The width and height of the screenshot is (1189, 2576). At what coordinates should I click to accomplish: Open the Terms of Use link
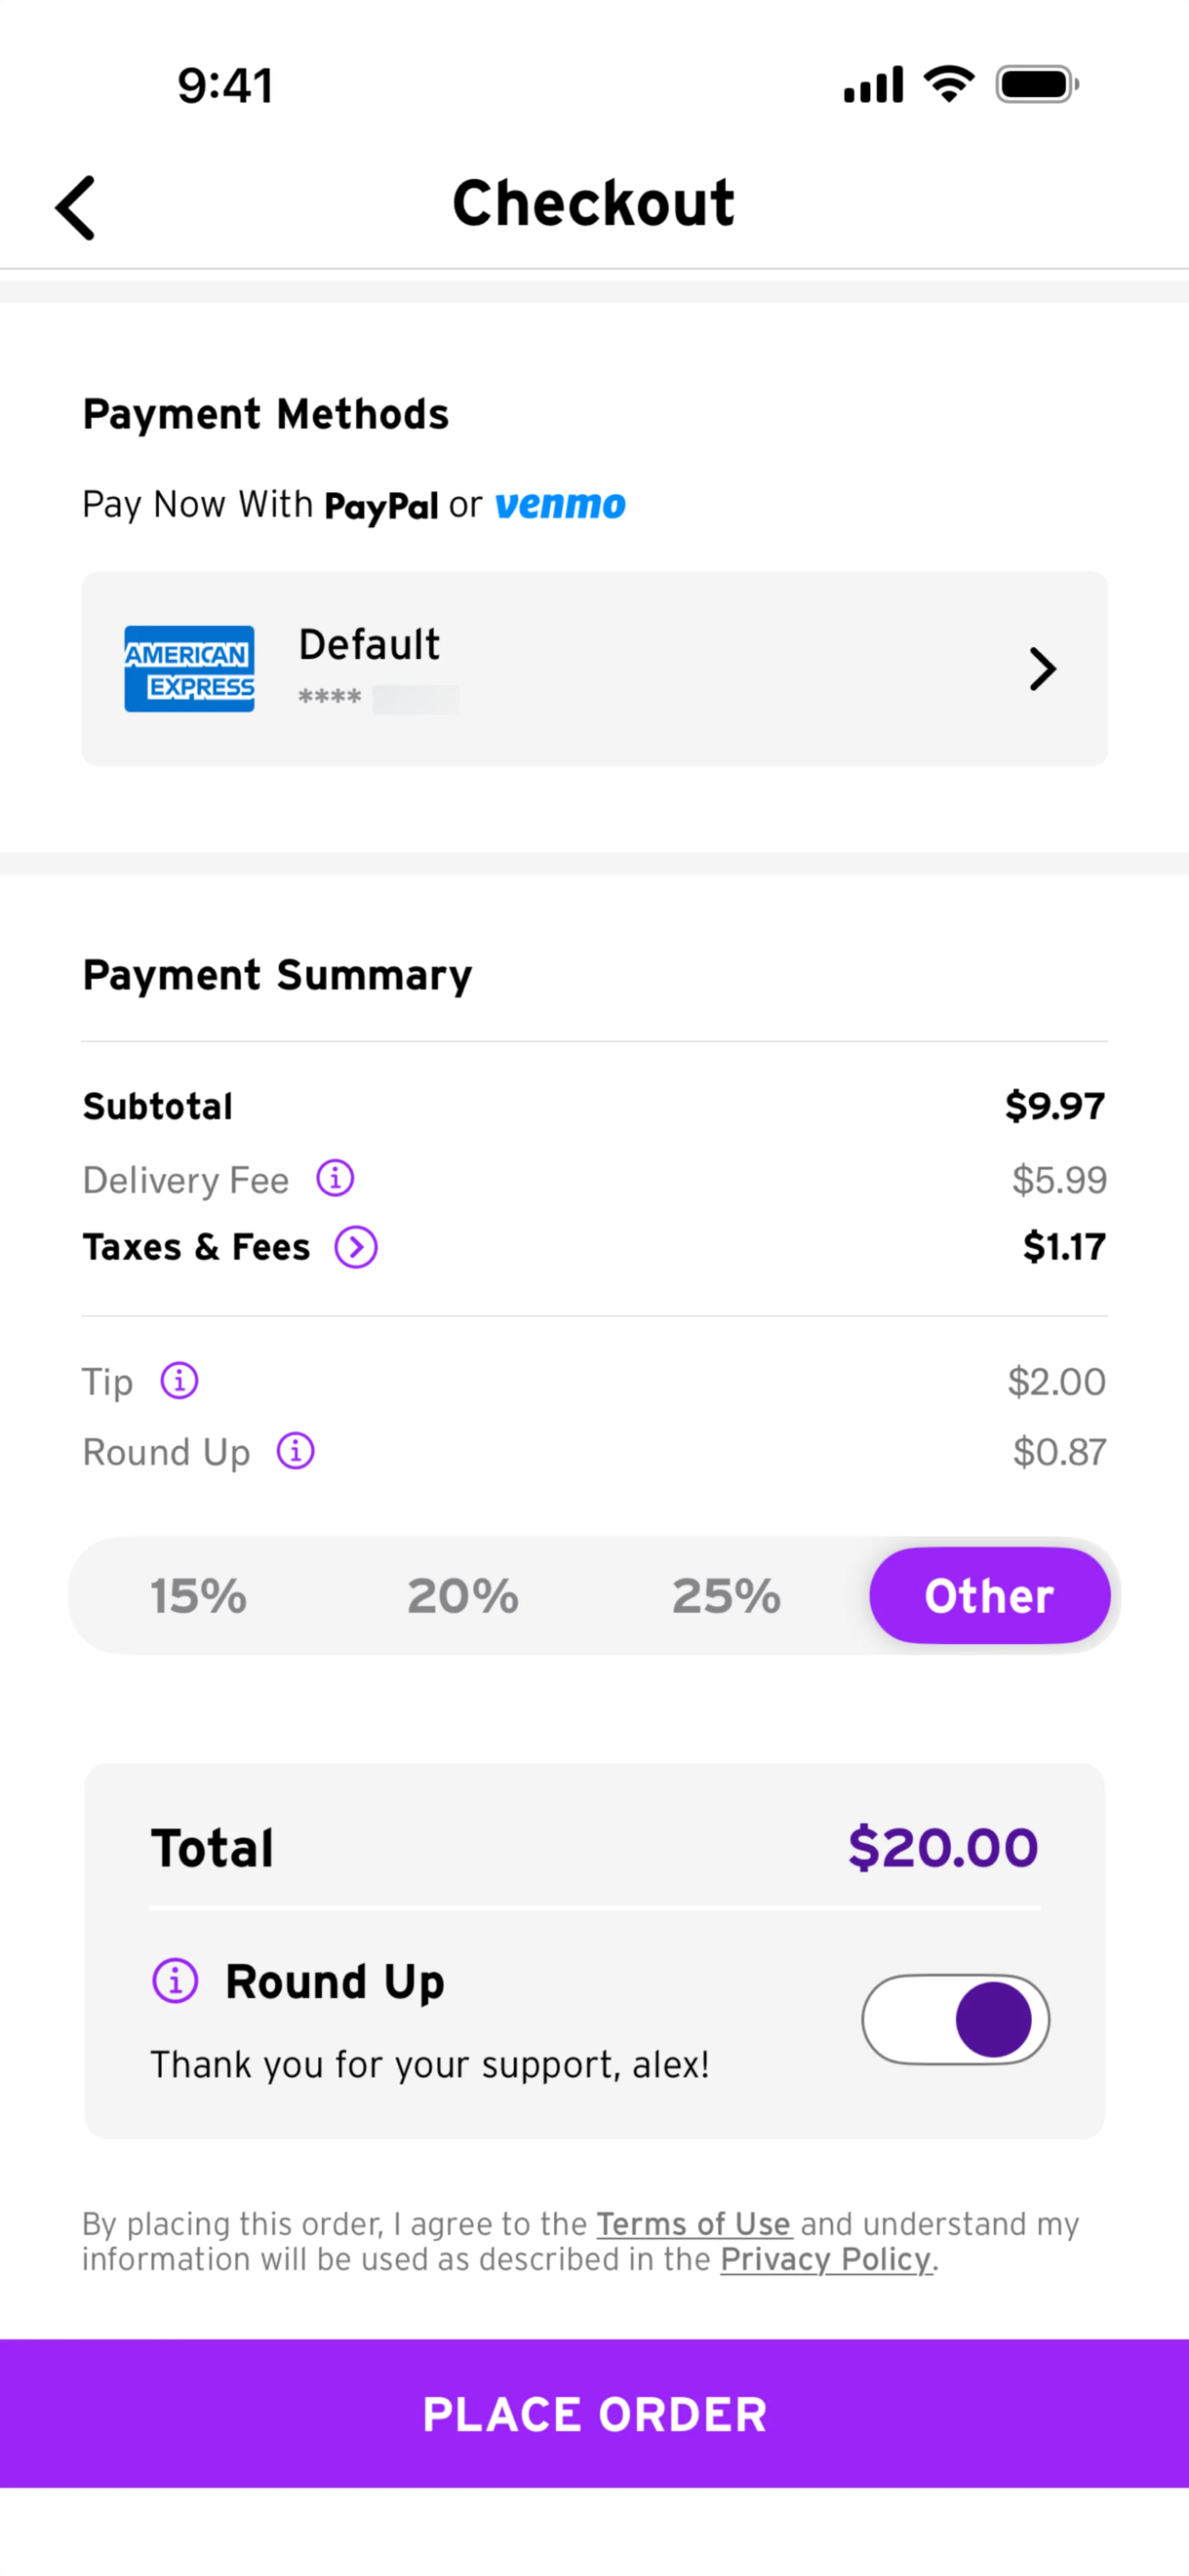pyautogui.click(x=694, y=2224)
